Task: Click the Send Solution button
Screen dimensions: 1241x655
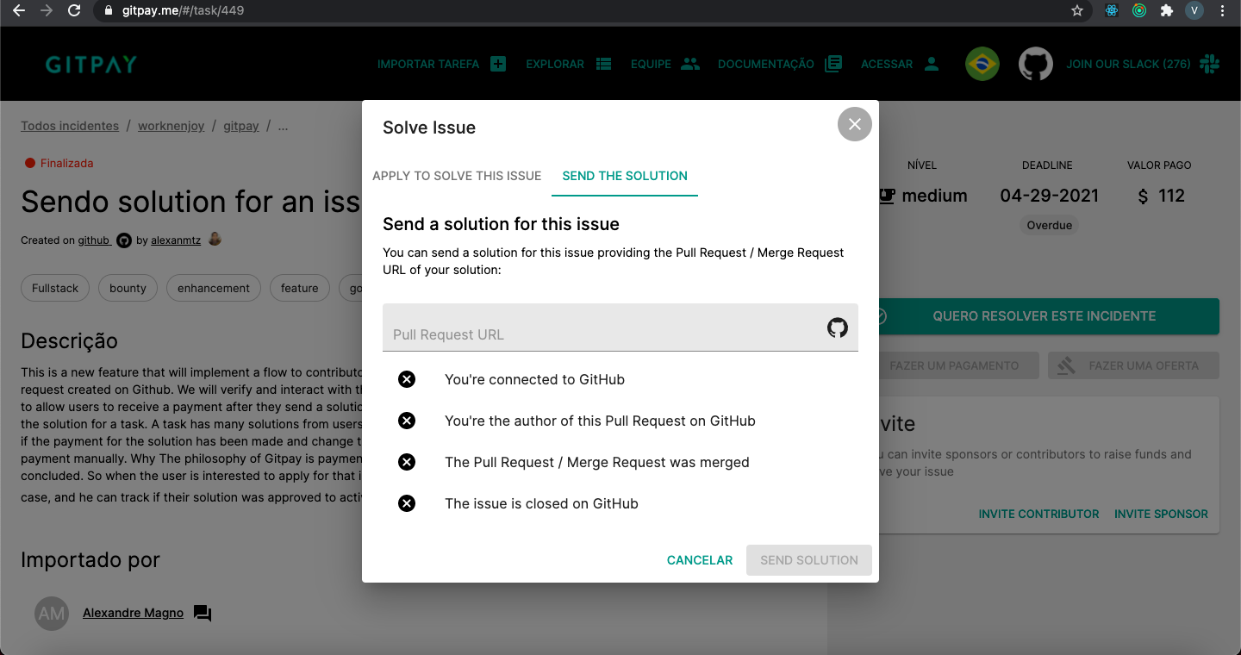Action: [809, 560]
